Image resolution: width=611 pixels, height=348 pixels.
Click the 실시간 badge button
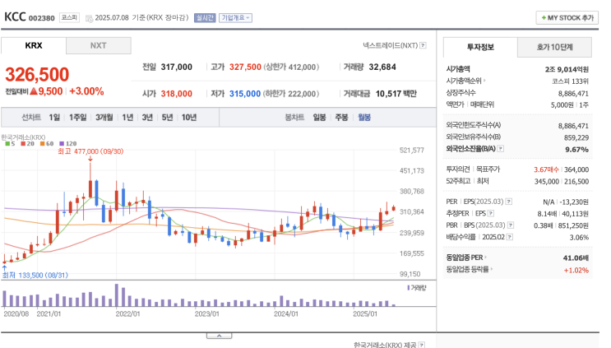tap(205, 18)
